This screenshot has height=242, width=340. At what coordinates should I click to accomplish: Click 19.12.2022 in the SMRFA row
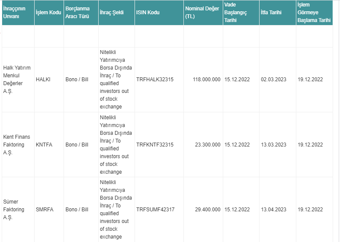pyautogui.click(x=310, y=210)
